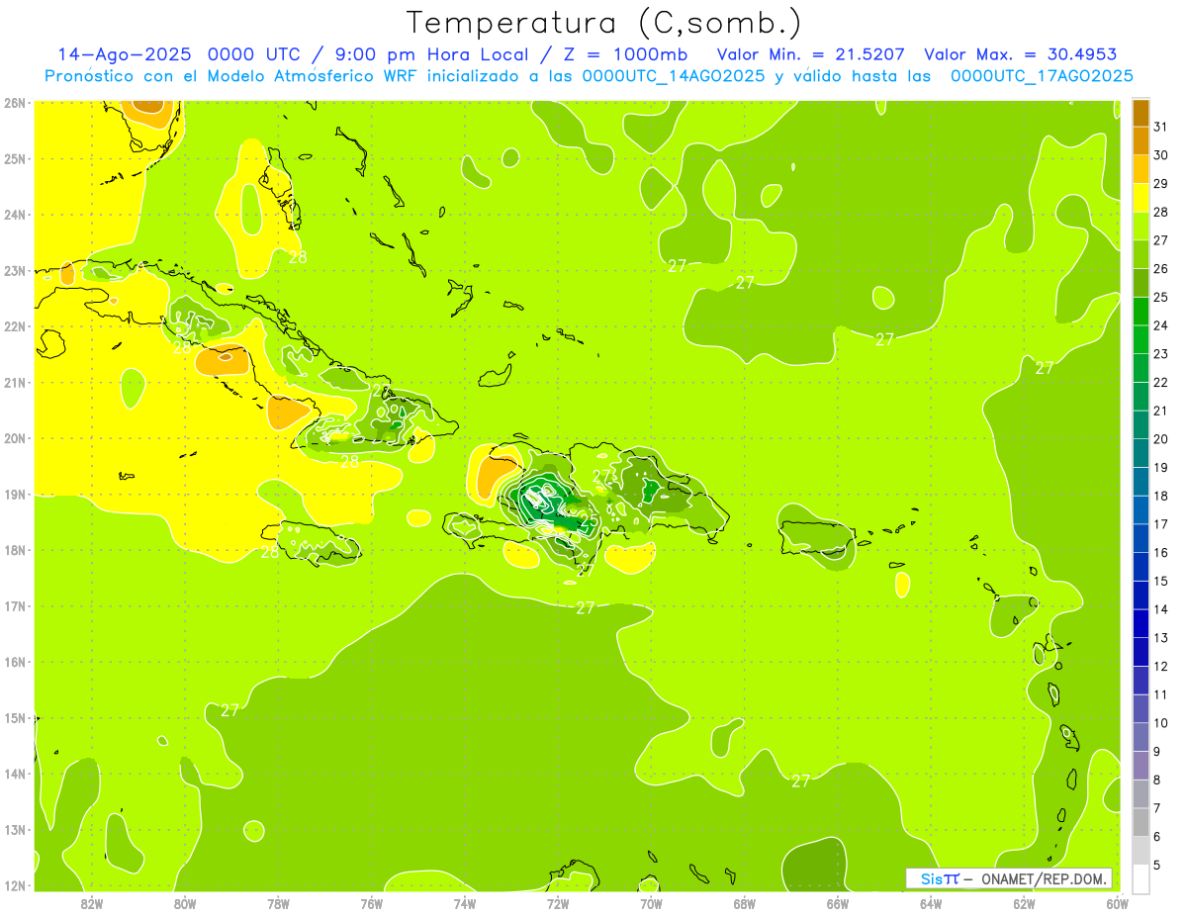The height and width of the screenshot is (917, 1187).
Task: Click the 78W longitude axis label
Action: pos(278,903)
